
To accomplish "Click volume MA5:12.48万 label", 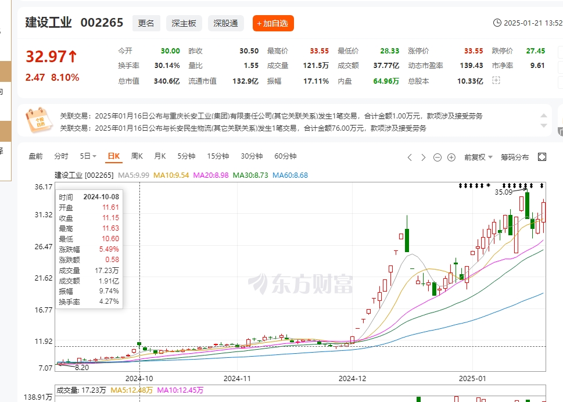I will [x=132, y=390].
